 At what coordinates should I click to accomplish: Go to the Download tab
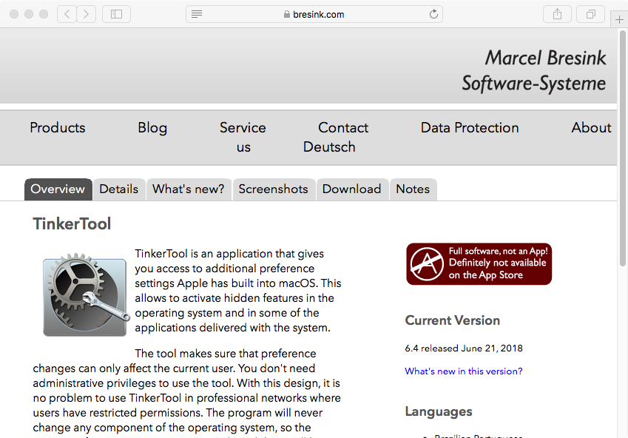352,189
